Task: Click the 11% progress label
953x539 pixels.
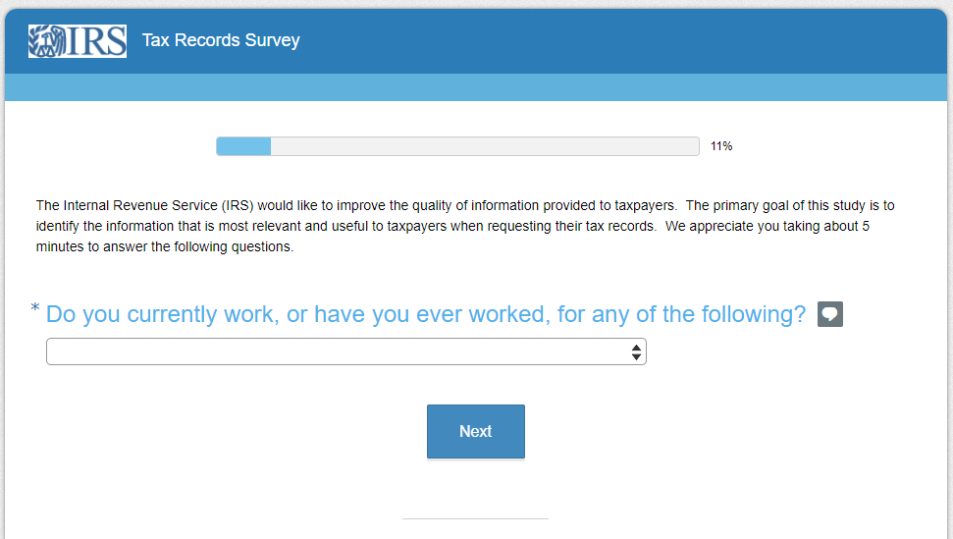Action: click(x=721, y=146)
